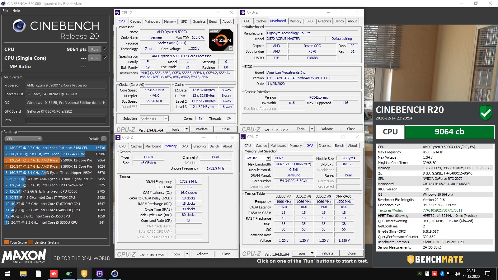Open the red AnyDesk taskbar icon

pyautogui.click(x=54, y=274)
